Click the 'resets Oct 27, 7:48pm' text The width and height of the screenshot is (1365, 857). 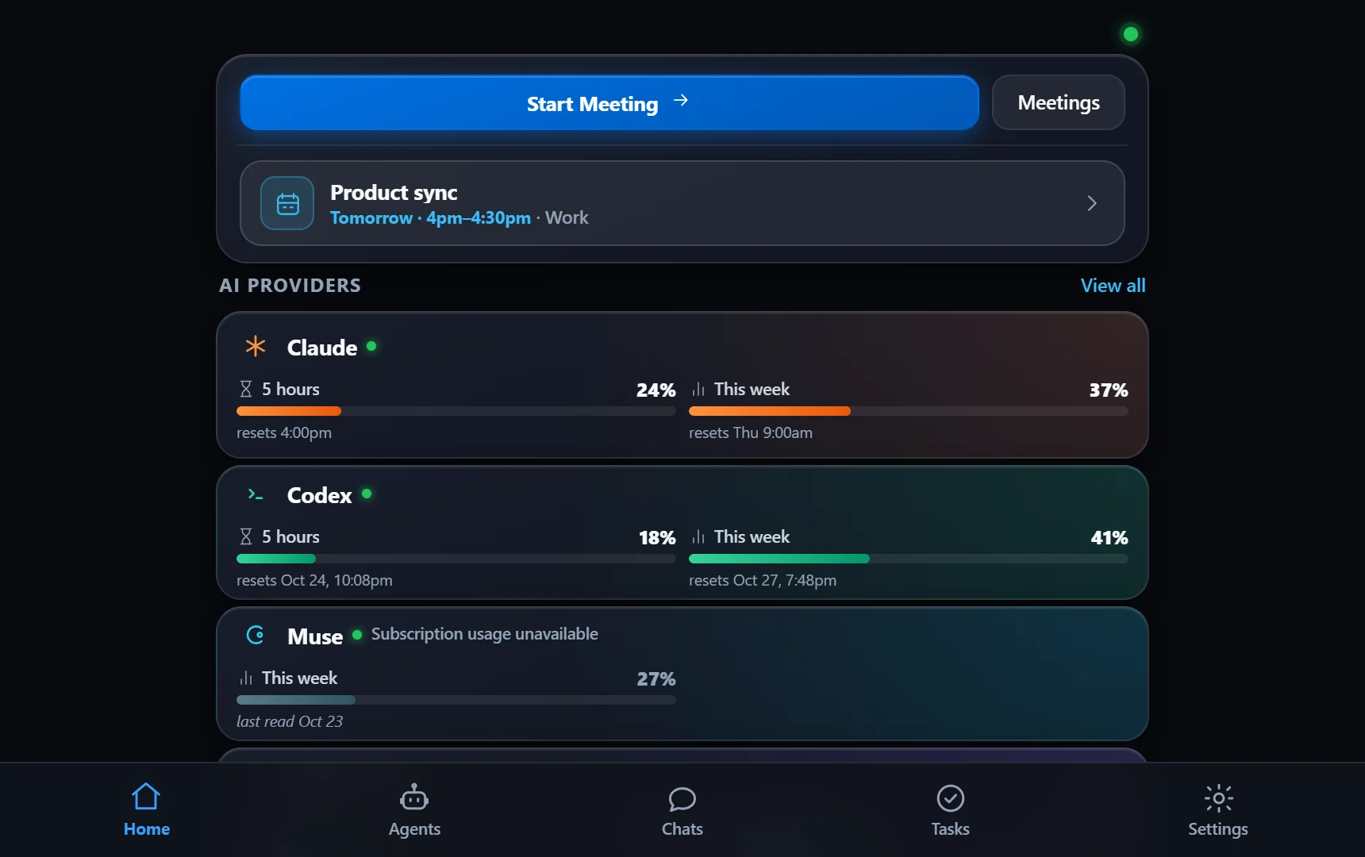(763, 580)
